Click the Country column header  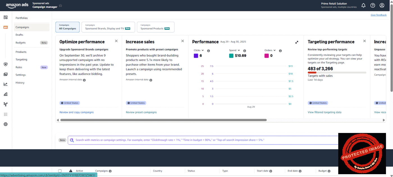[x=158, y=171]
